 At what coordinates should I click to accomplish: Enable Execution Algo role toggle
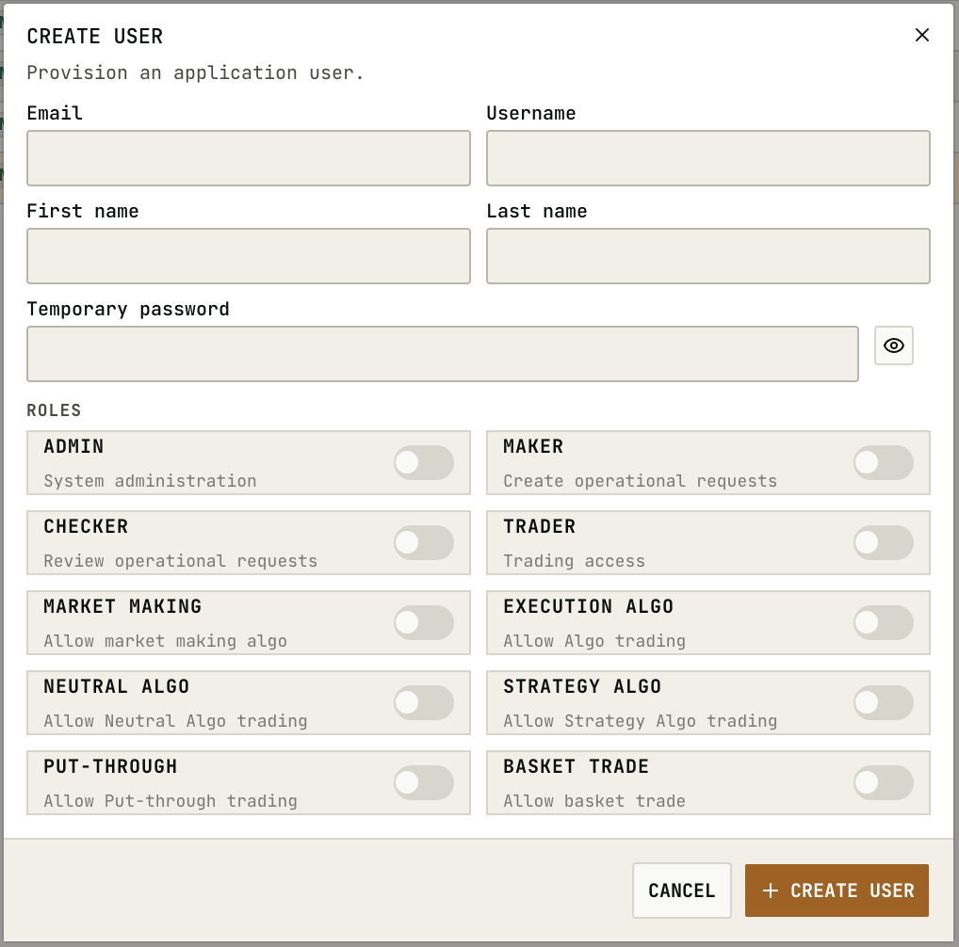click(884, 622)
